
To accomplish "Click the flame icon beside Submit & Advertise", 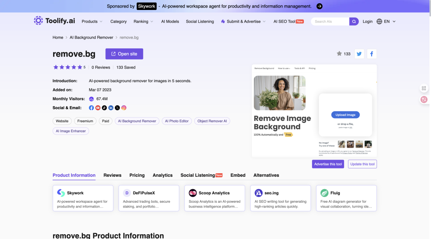I will (x=223, y=22).
